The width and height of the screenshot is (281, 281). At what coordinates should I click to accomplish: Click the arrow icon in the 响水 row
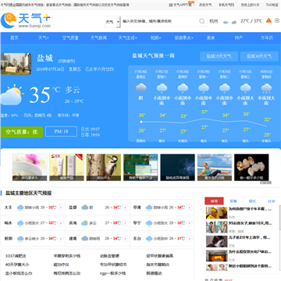61,223
